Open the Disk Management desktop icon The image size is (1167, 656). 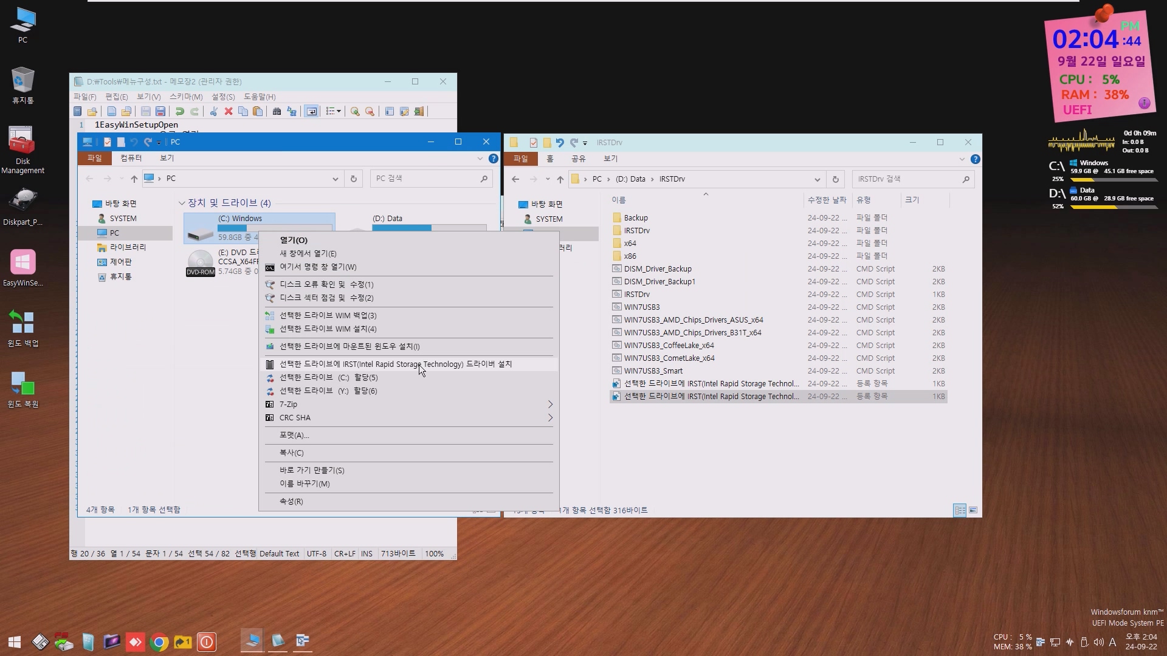(x=22, y=150)
